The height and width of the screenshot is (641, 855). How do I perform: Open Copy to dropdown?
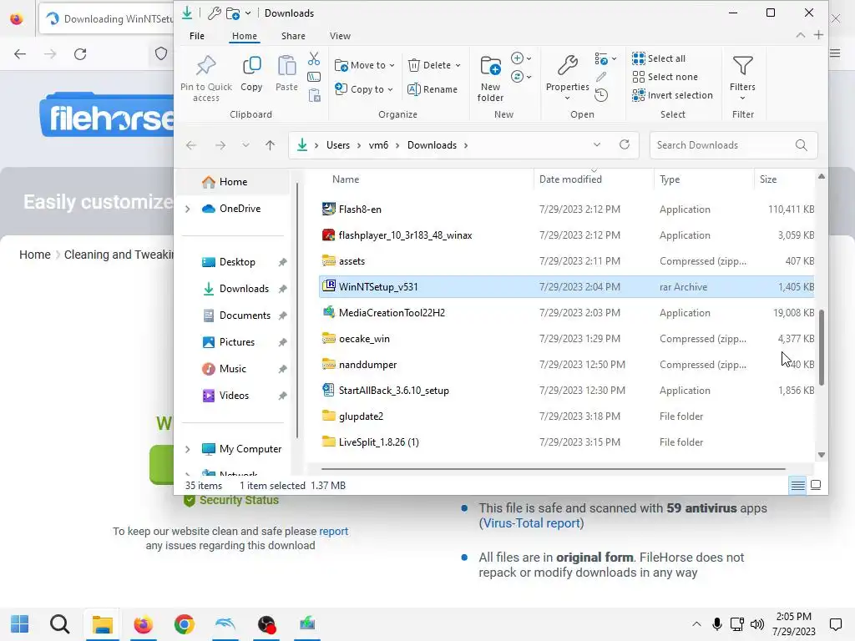click(364, 88)
